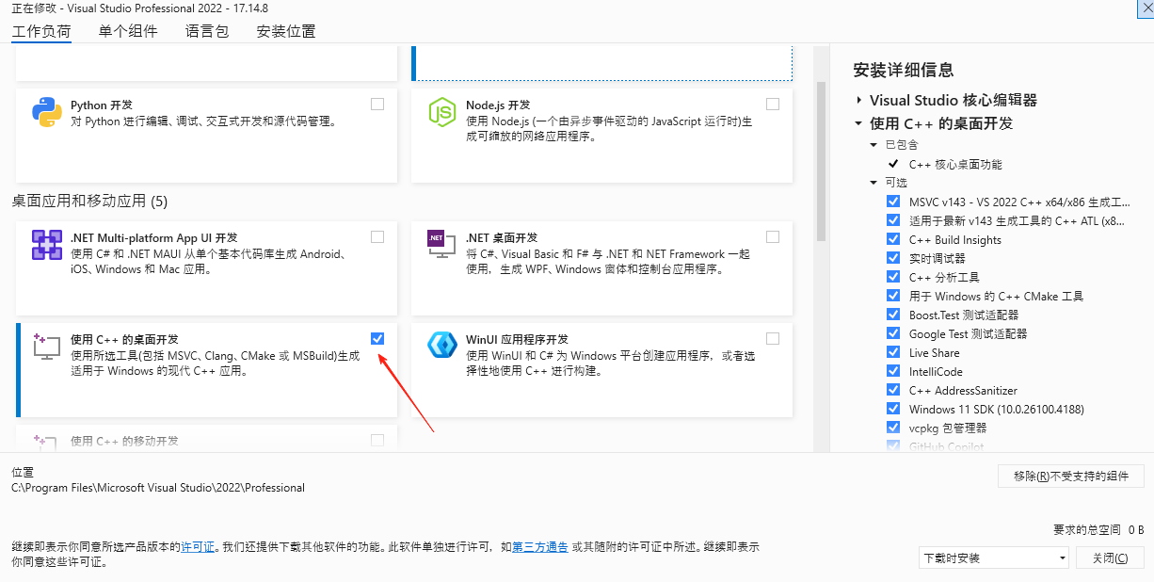This screenshot has height=582, width=1154.
Task: Open the 第三方通告 link
Action: 540,546
